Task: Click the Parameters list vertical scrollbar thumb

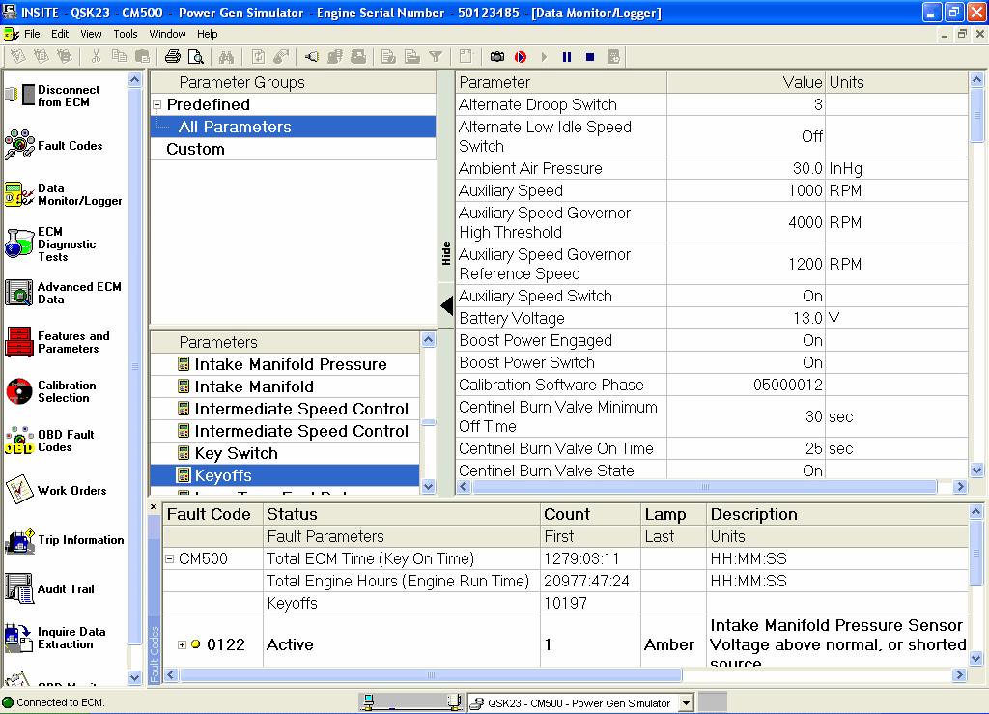Action: 428,422
